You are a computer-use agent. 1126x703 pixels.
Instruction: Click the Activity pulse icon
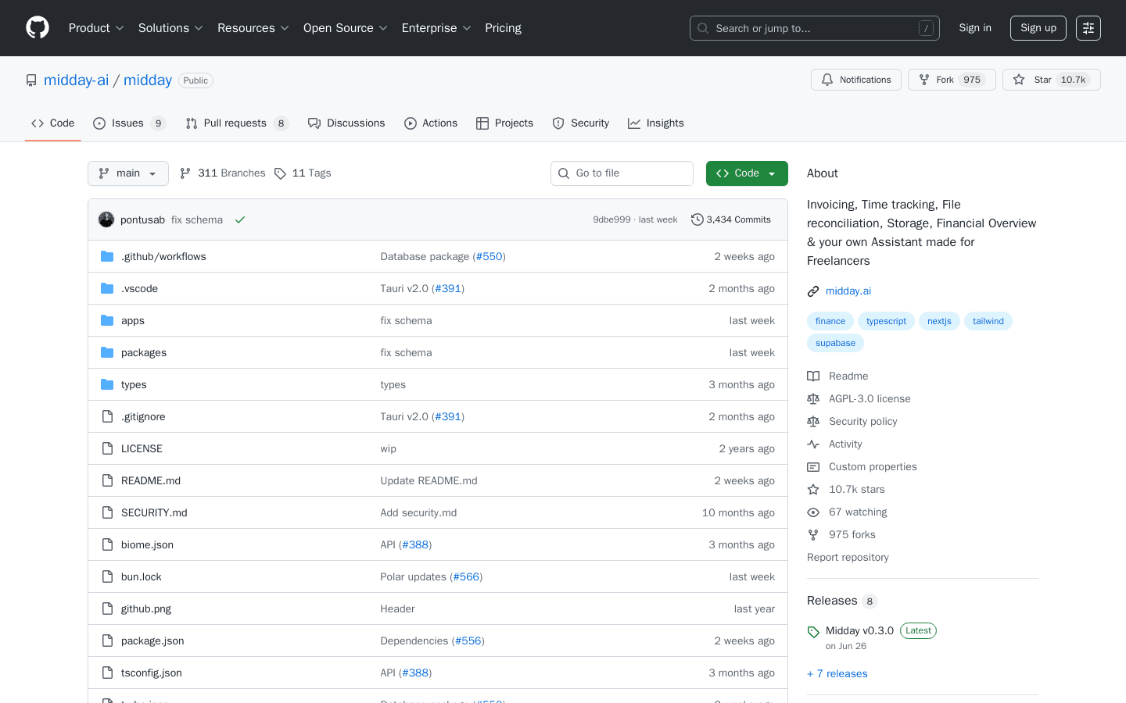(x=813, y=444)
